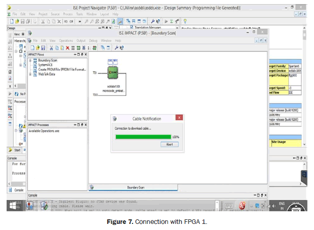Close the Cable Notification dialog

pos(179,118)
